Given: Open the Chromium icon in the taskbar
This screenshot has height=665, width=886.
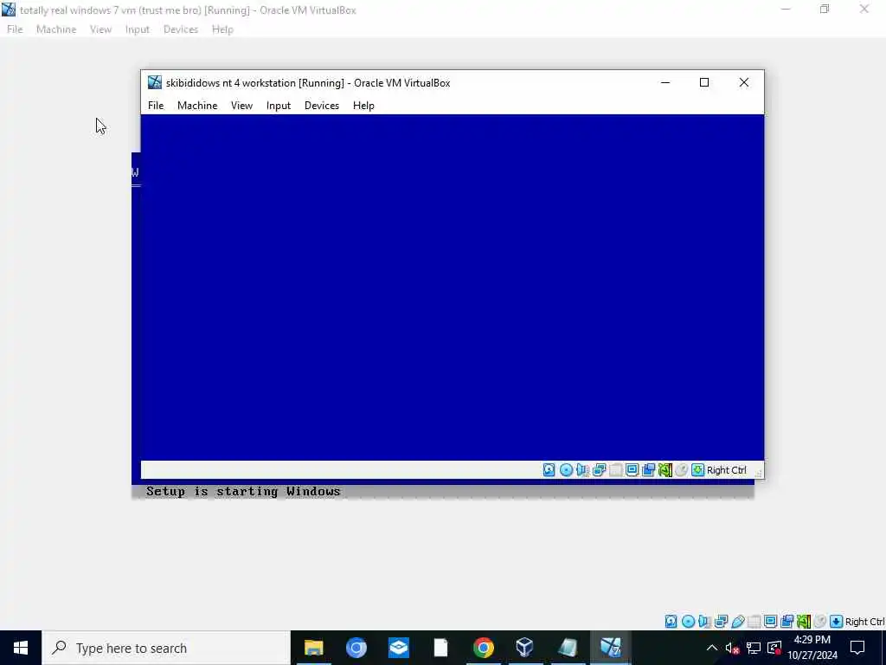Looking at the screenshot, I should pyautogui.click(x=356, y=648).
